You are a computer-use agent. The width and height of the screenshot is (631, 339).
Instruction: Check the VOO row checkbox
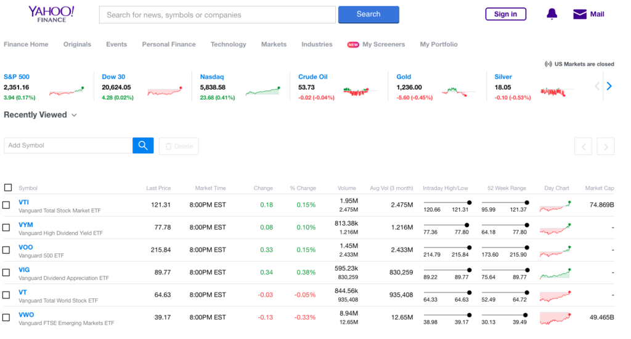[x=6, y=250]
